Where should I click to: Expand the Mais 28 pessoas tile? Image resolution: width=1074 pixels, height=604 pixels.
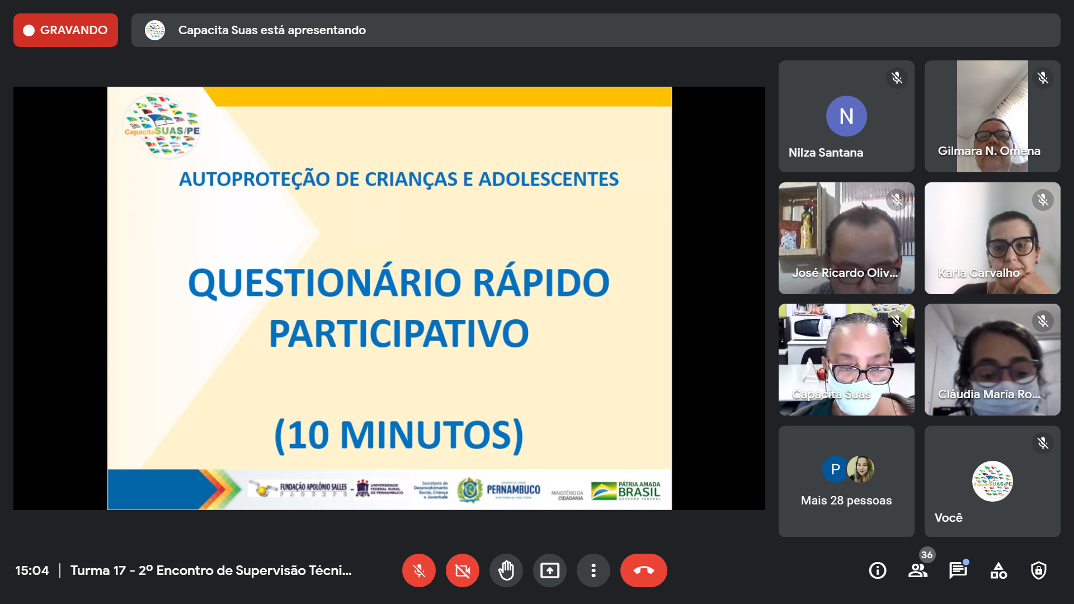(x=846, y=482)
